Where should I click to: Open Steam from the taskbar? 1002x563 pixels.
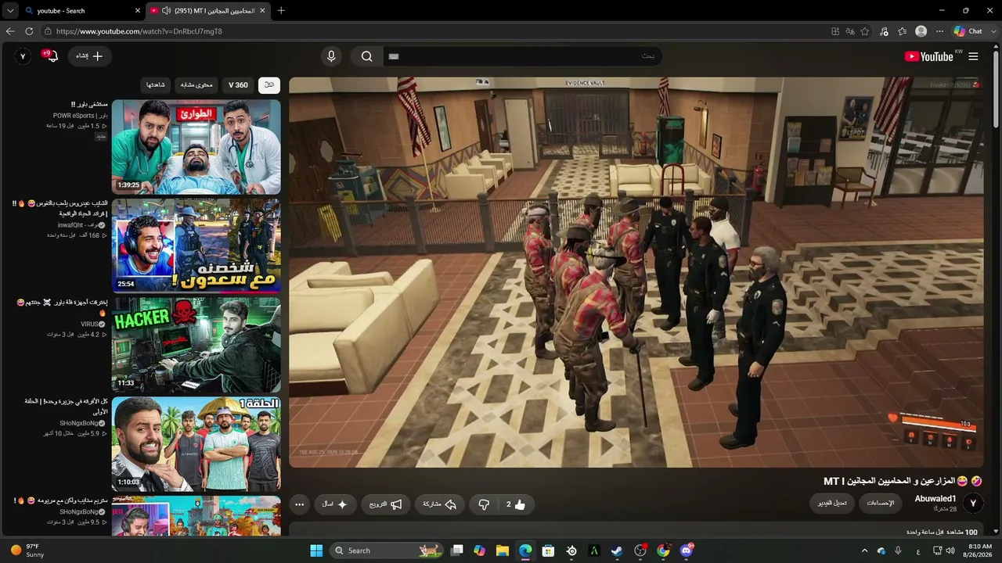coord(618,550)
